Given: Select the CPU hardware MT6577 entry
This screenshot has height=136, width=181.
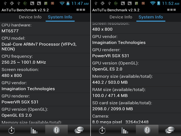Looking at the screenshot, I should [x=45, y=28].
